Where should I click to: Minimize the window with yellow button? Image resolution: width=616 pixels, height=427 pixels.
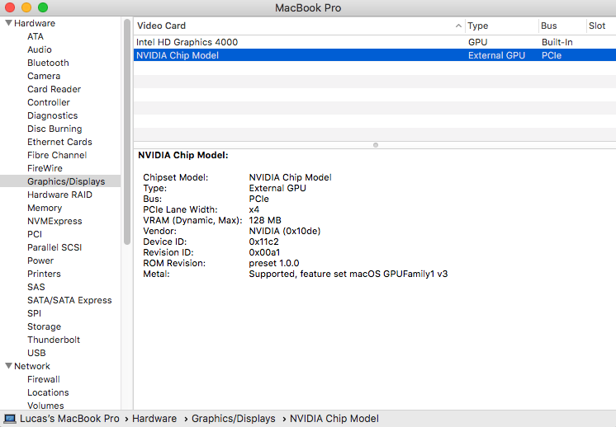[x=26, y=7]
